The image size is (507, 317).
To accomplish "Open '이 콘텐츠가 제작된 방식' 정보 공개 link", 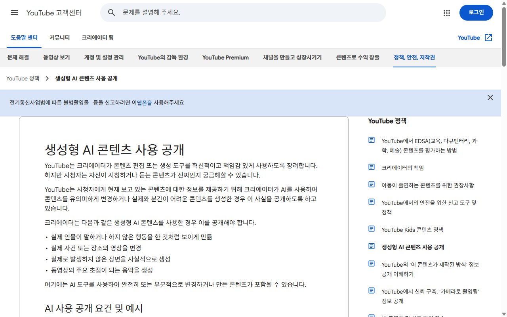I will [x=430, y=269].
